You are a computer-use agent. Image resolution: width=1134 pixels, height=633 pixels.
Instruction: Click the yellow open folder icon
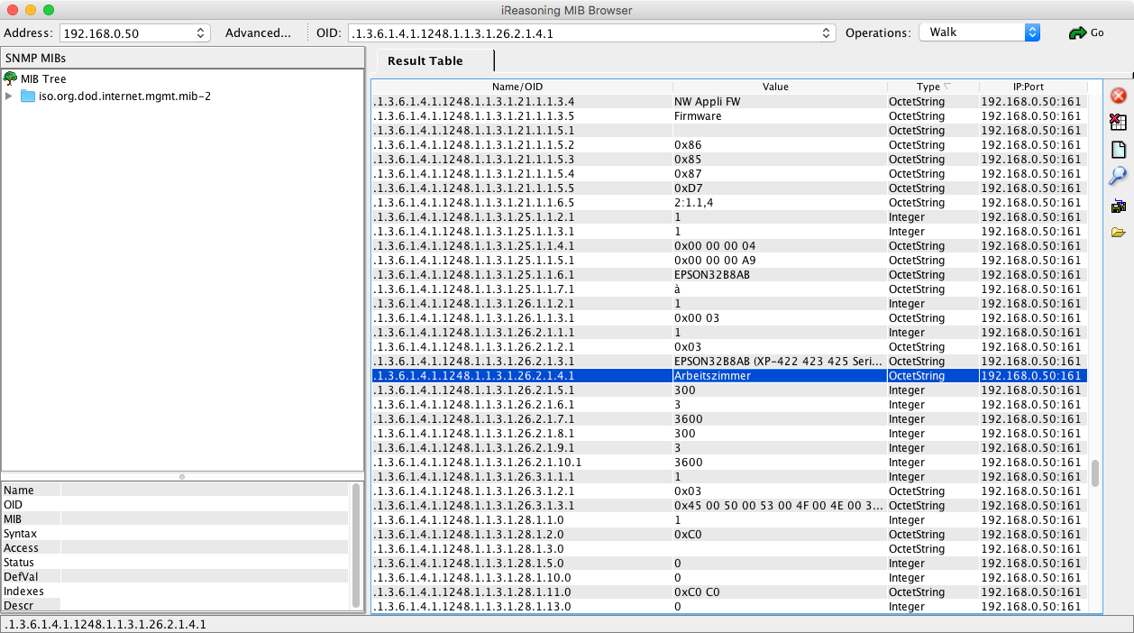click(x=1118, y=233)
